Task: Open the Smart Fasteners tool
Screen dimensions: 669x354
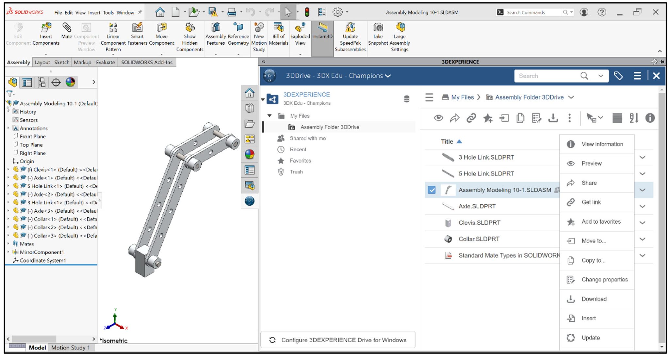Action: click(137, 33)
